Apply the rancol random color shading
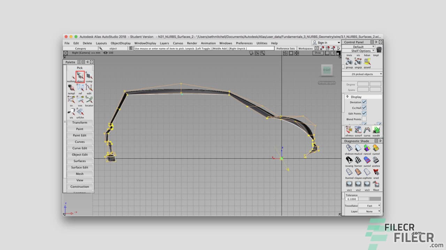The height and width of the screenshot is (250, 446). click(367, 147)
